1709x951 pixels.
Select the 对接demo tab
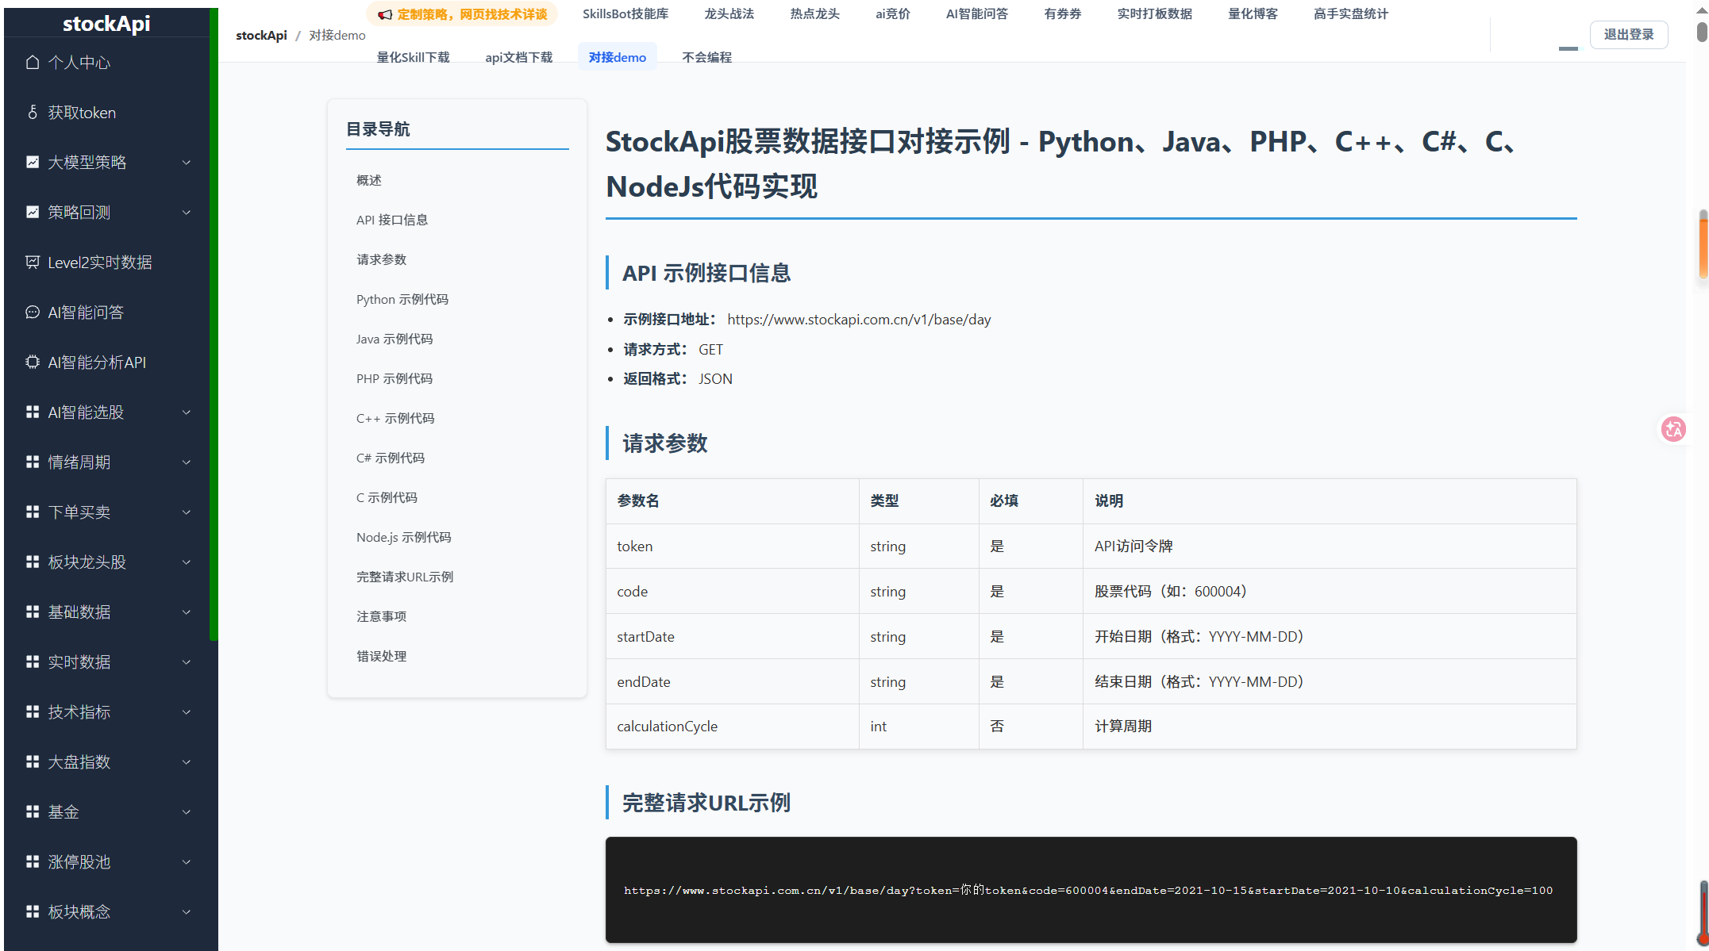pyautogui.click(x=618, y=57)
